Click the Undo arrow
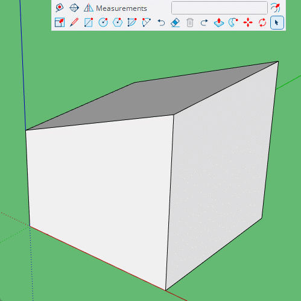This screenshot has width=301, height=301. pyautogui.click(x=161, y=22)
